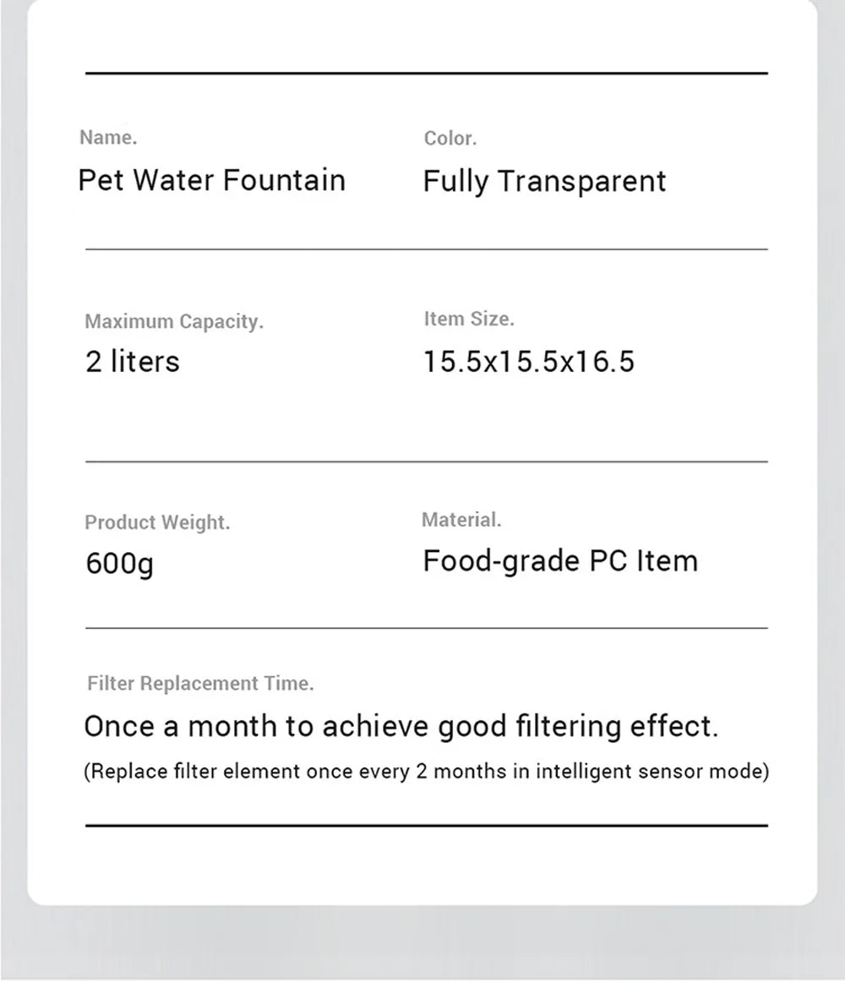Select the '2 liters' value
845x983 pixels.
coord(133,362)
